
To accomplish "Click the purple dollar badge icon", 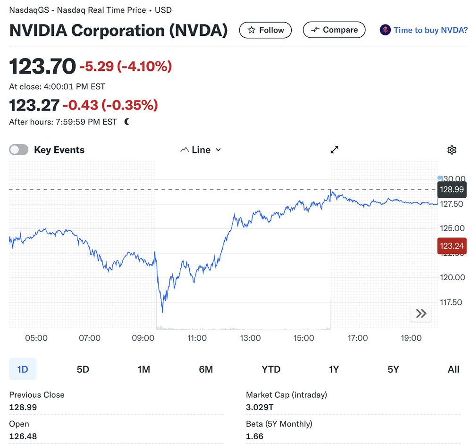I will point(385,30).
